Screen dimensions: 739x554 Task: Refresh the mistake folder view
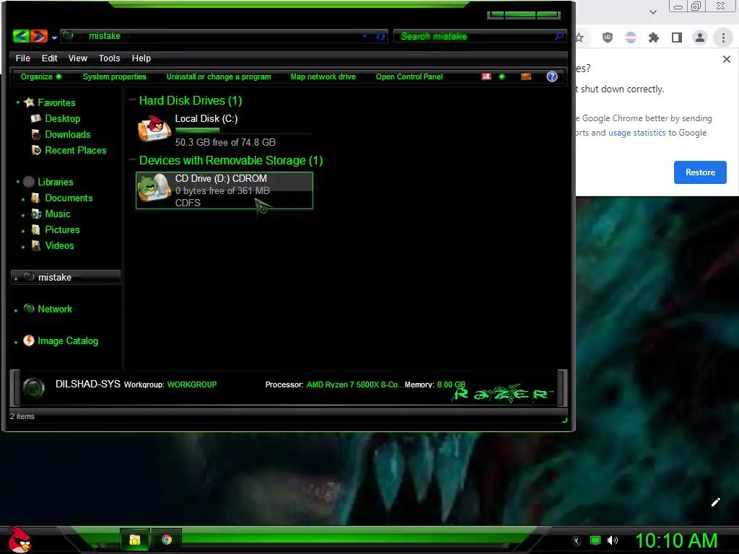380,36
